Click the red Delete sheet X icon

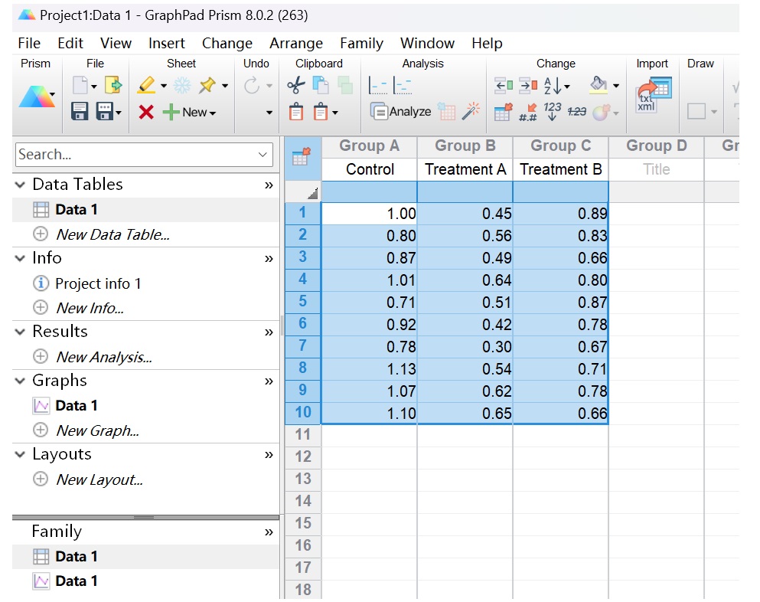pyautogui.click(x=146, y=113)
